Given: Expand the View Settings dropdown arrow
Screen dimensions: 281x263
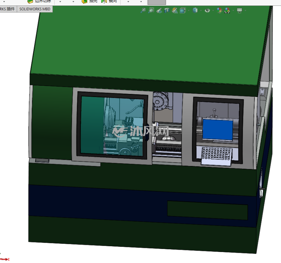Looking at the screenshot, I should click(x=245, y=11).
